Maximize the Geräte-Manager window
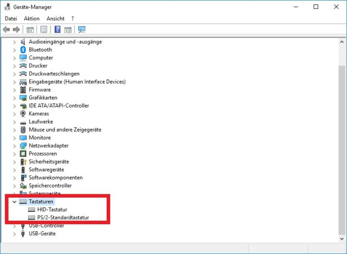This screenshot has width=347, height=254. pos(316,7)
